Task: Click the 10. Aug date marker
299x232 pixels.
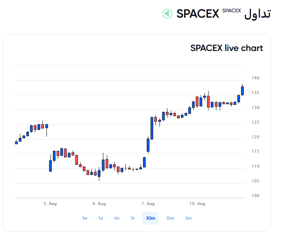Action: 197,204
